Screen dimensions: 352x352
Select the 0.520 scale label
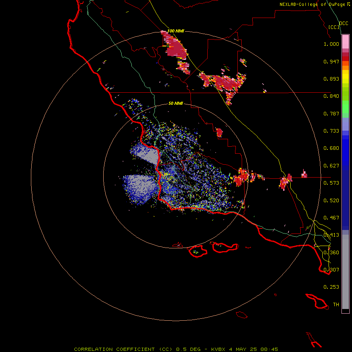(331, 201)
